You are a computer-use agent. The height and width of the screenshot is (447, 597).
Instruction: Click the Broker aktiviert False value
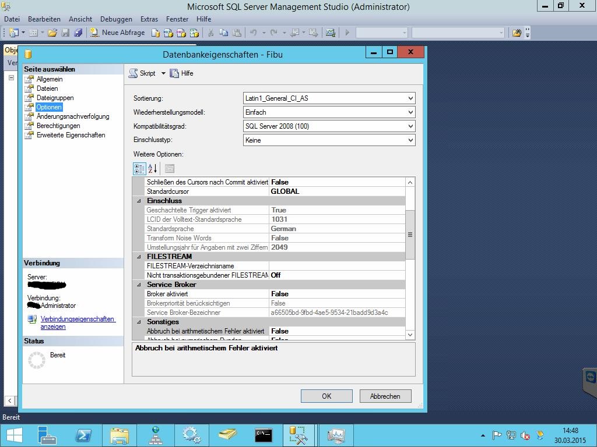(338, 294)
